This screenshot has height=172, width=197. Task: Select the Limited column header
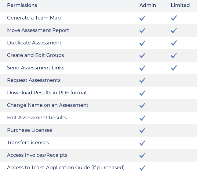pyautogui.click(x=180, y=5)
